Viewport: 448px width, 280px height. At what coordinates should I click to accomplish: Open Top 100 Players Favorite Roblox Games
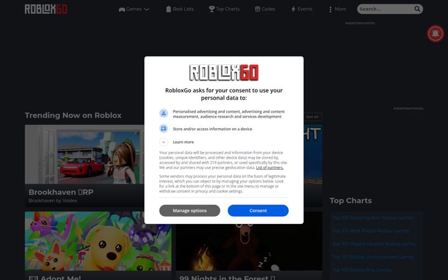pos(375,244)
